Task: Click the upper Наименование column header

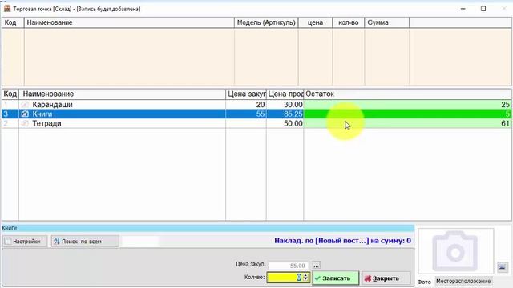Action: point(129,22)
